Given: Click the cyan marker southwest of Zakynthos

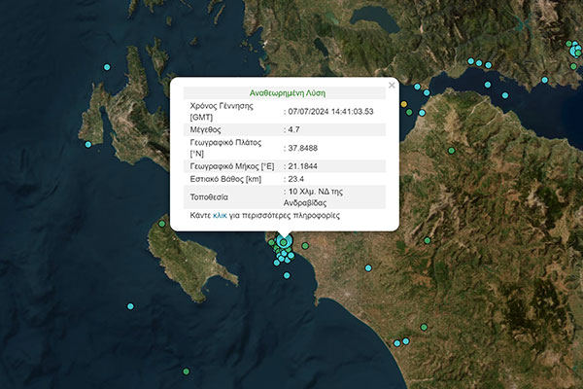Looking at the screenshot, I should pyautogui.click(x=132, y=304).
